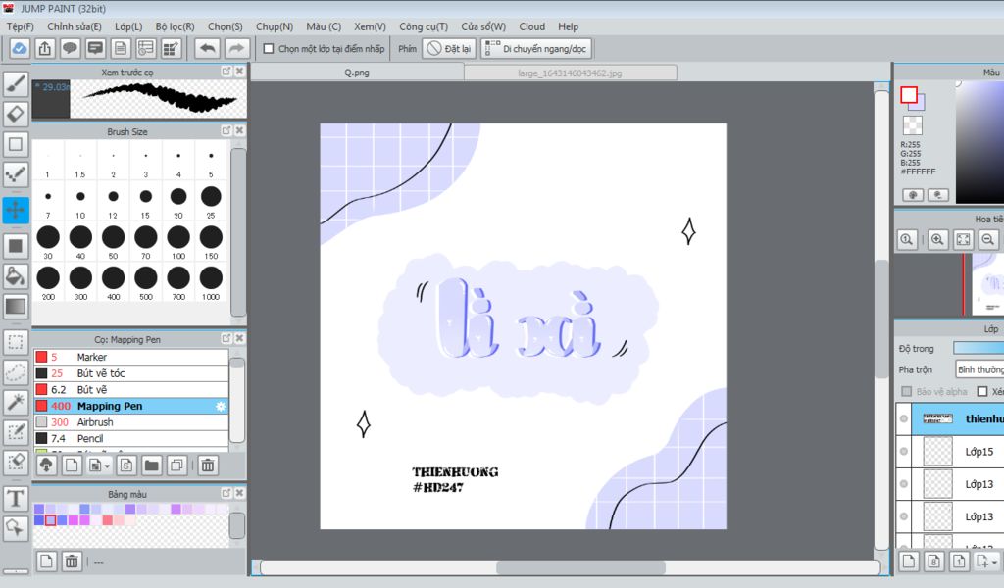This screenshot has width=1004, height=588.
Task: Duplicate the brush with copy icon
Action: tap(176, 465)
